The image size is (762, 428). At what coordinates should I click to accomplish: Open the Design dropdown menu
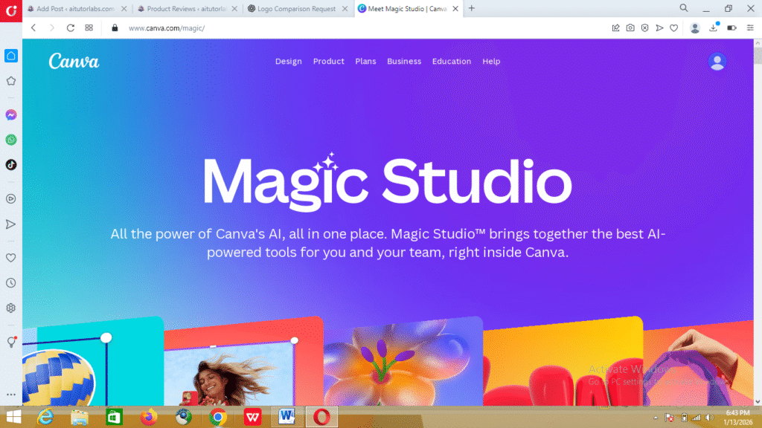[x=289, y=62]
